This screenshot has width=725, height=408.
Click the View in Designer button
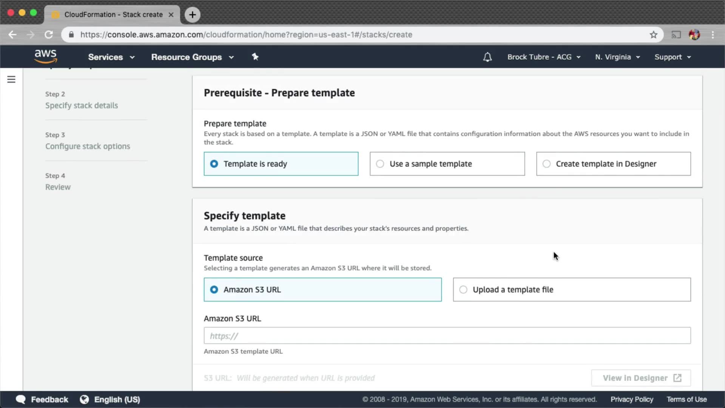(x=641, y=378)
